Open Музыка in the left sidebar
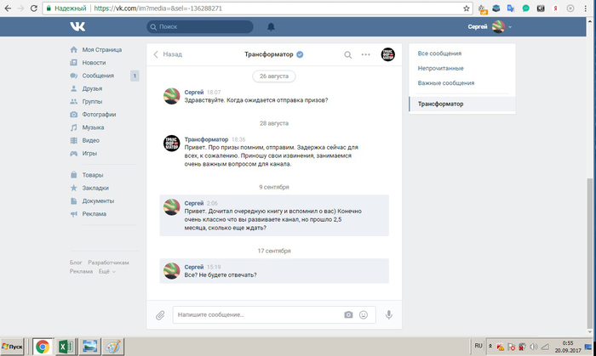This screenshot has height=356, width=596. (94, 127)
